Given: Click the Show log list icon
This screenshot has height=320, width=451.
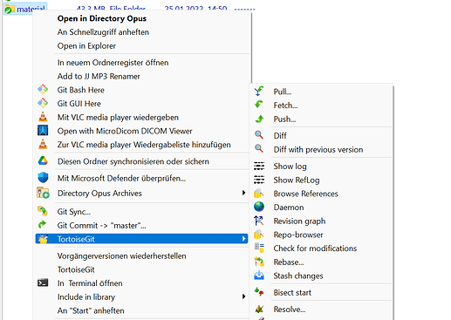Looking at the screenshot, I should pos(259,166).
